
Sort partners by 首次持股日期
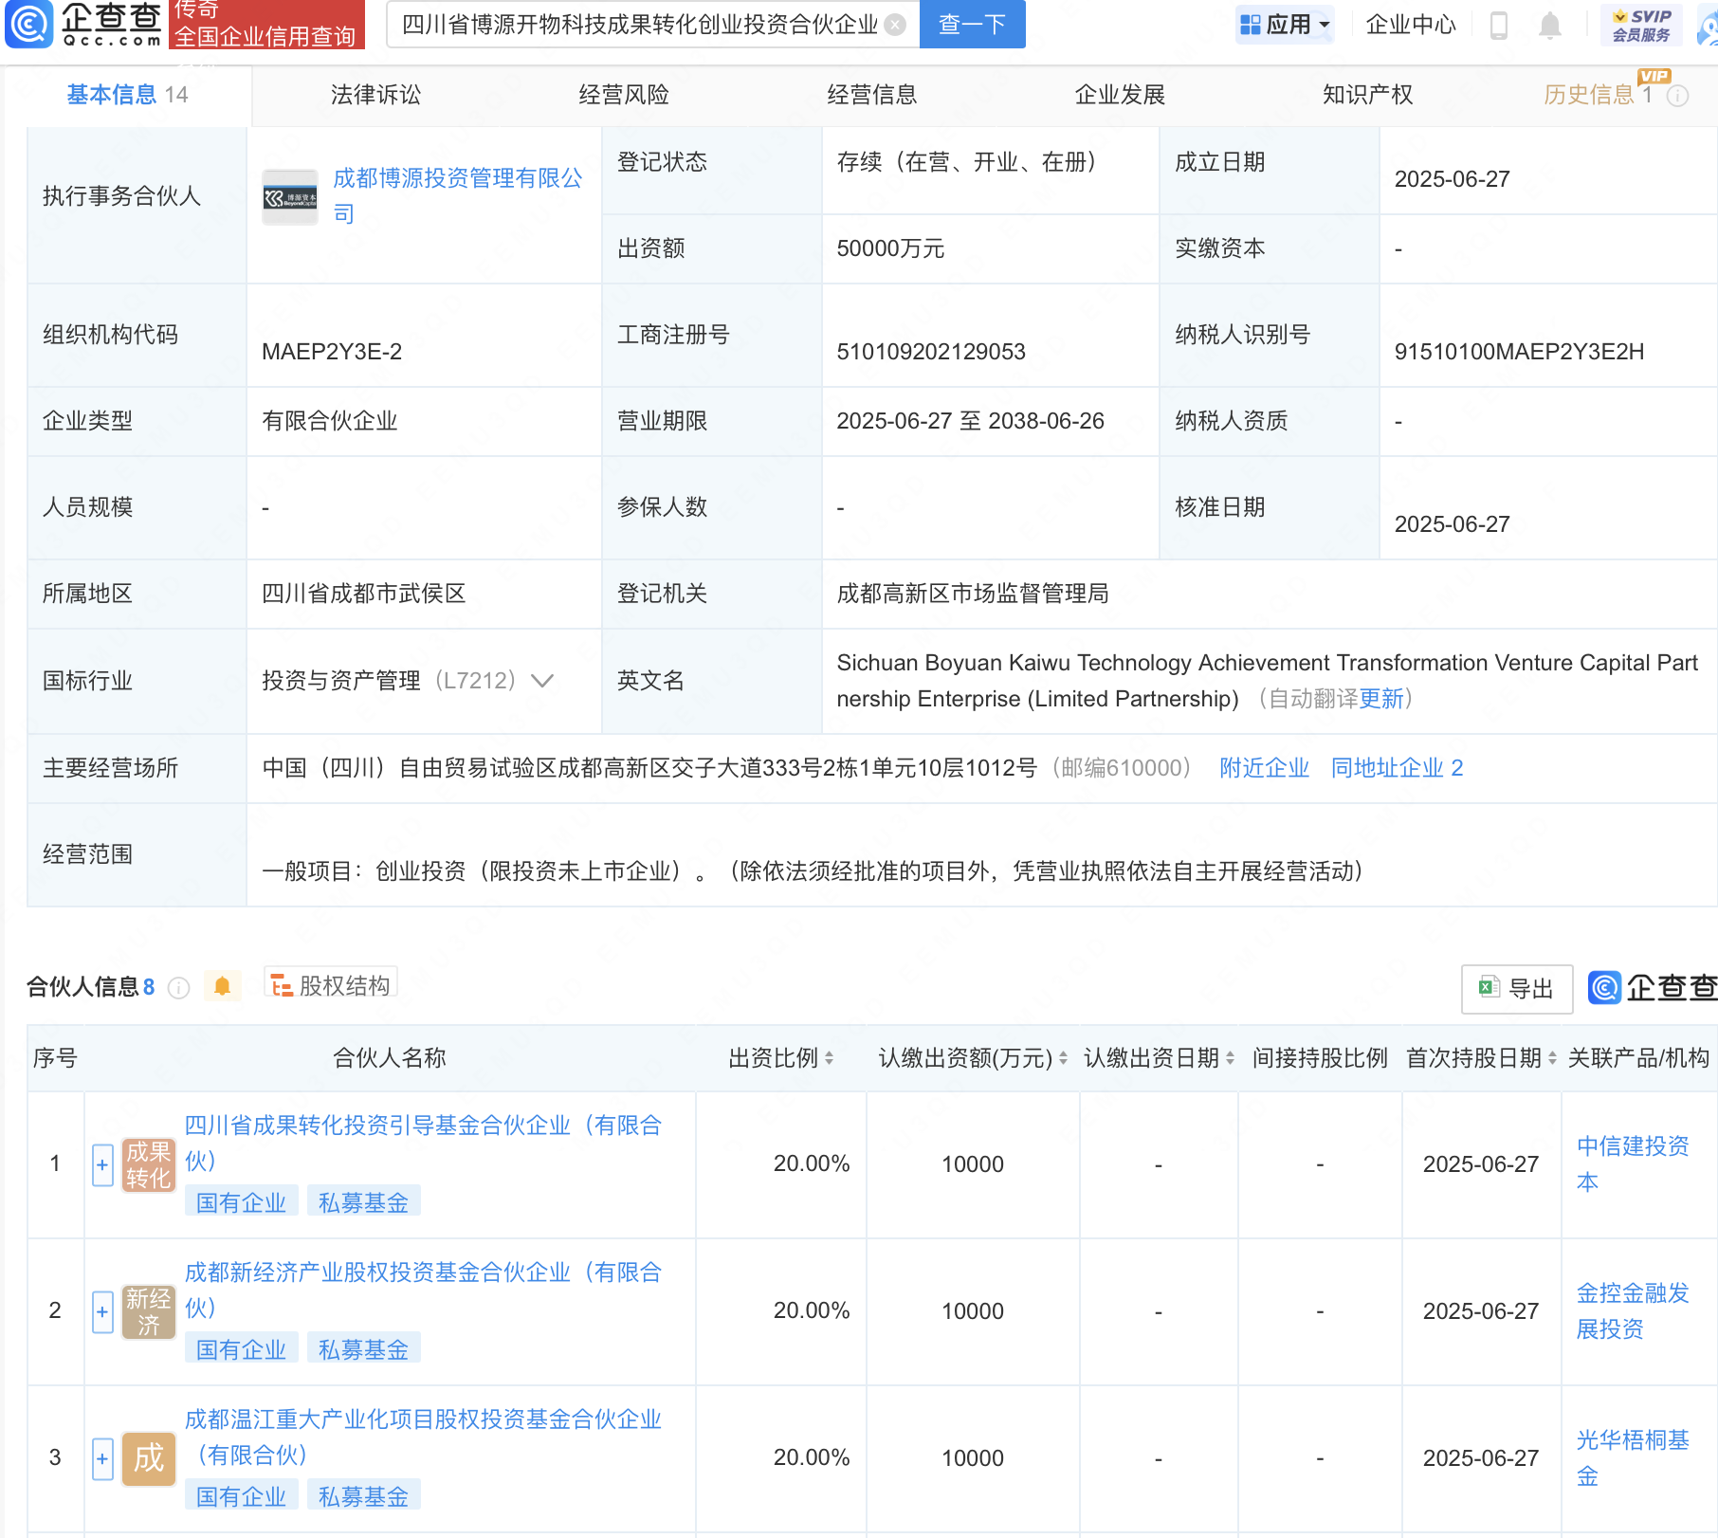point(1552,1058)
